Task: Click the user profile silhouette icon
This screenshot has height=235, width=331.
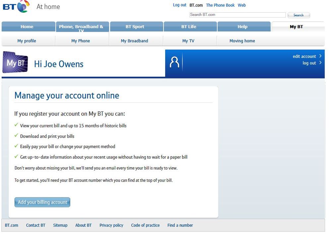Action: (174, 62)
